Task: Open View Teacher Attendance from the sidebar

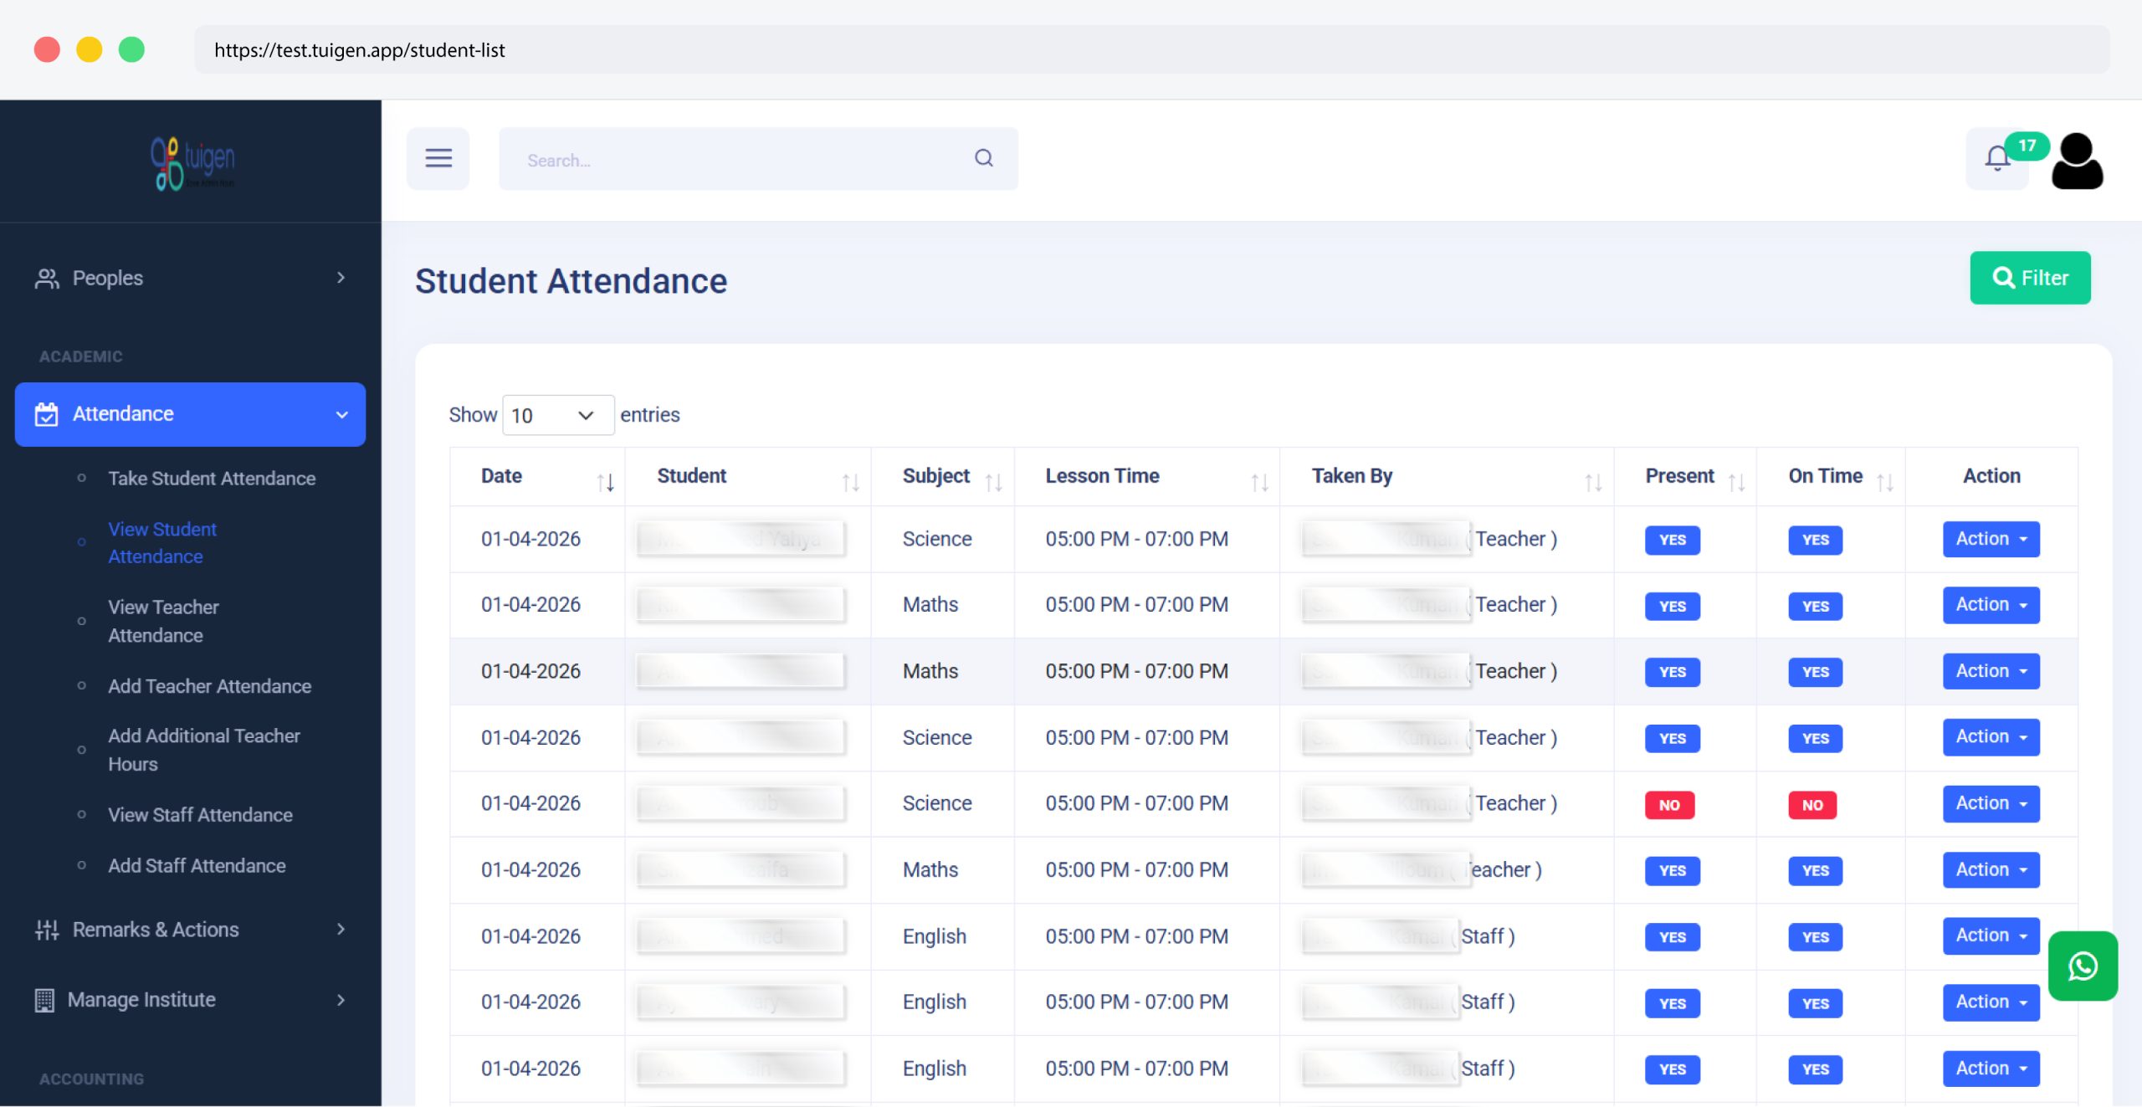Action: click(x=163, y=621)
